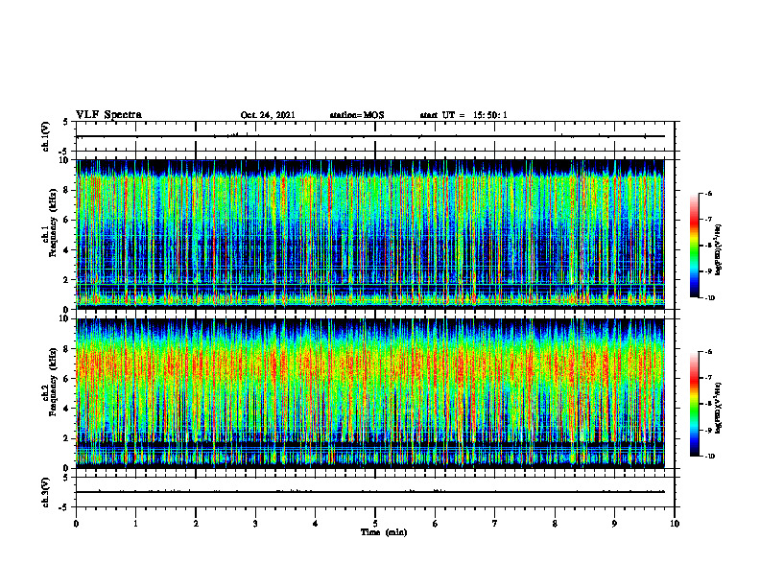This screenshot has height=587, width=760.
Task: Click ch.2 frequency tick label "8"
Action: (66, 349)
